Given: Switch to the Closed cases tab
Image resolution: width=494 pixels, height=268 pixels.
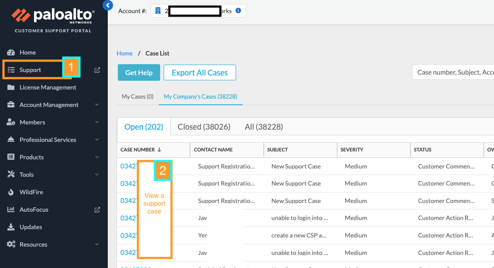Looking at the screenshot, I should tap(204, 127).
